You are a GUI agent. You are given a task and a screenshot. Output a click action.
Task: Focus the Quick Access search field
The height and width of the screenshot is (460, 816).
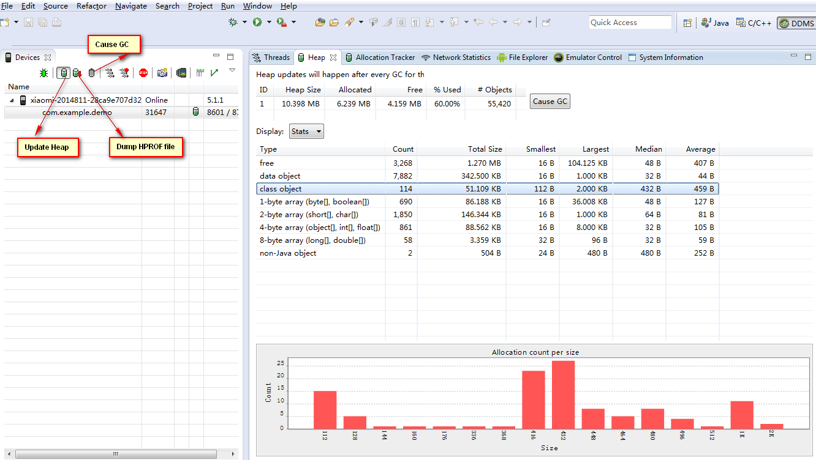point(630,23)
